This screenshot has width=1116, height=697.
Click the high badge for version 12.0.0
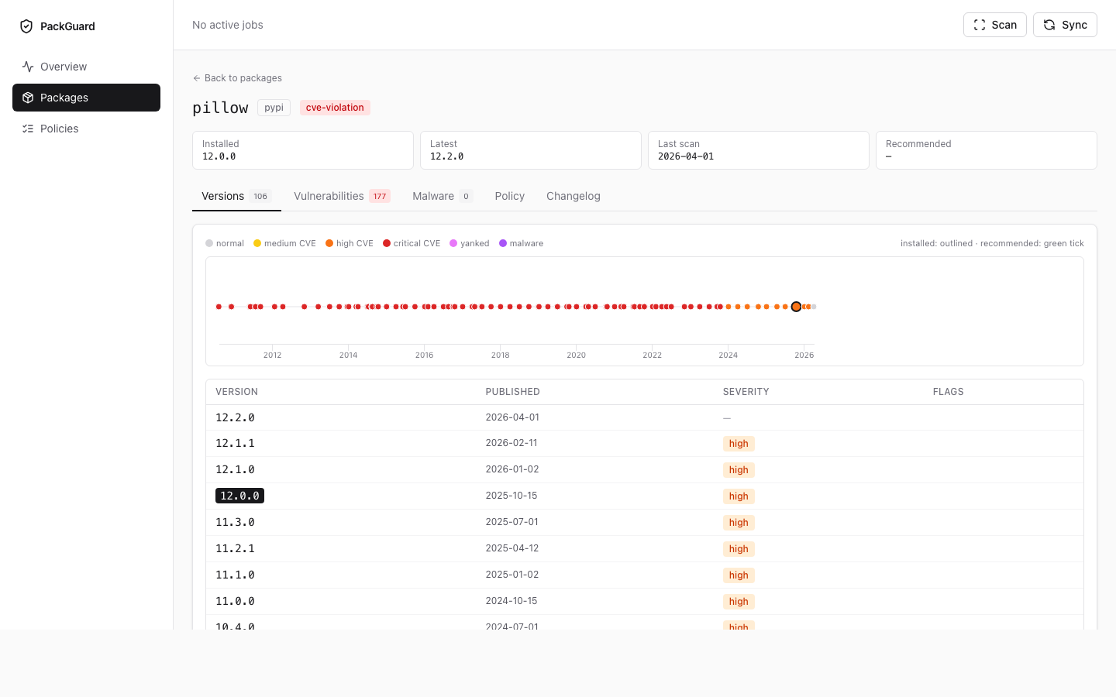739,496
